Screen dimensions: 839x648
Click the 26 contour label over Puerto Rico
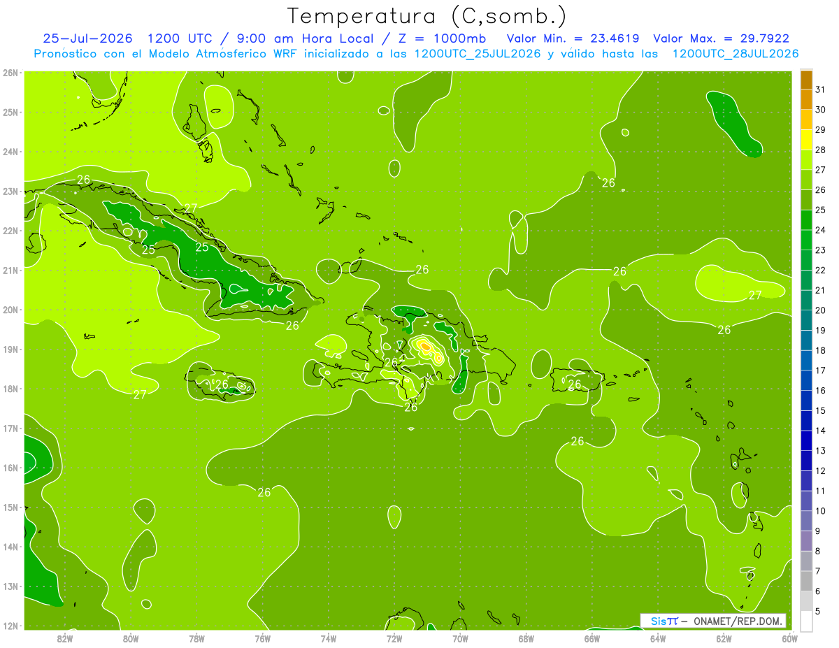pos(575,384)
